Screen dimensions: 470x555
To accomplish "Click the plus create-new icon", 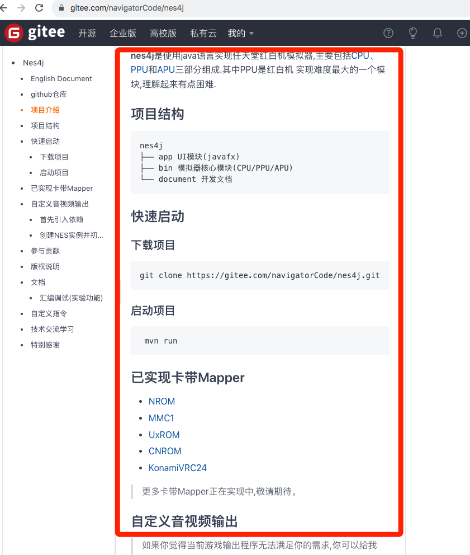I will pos(462,33).
